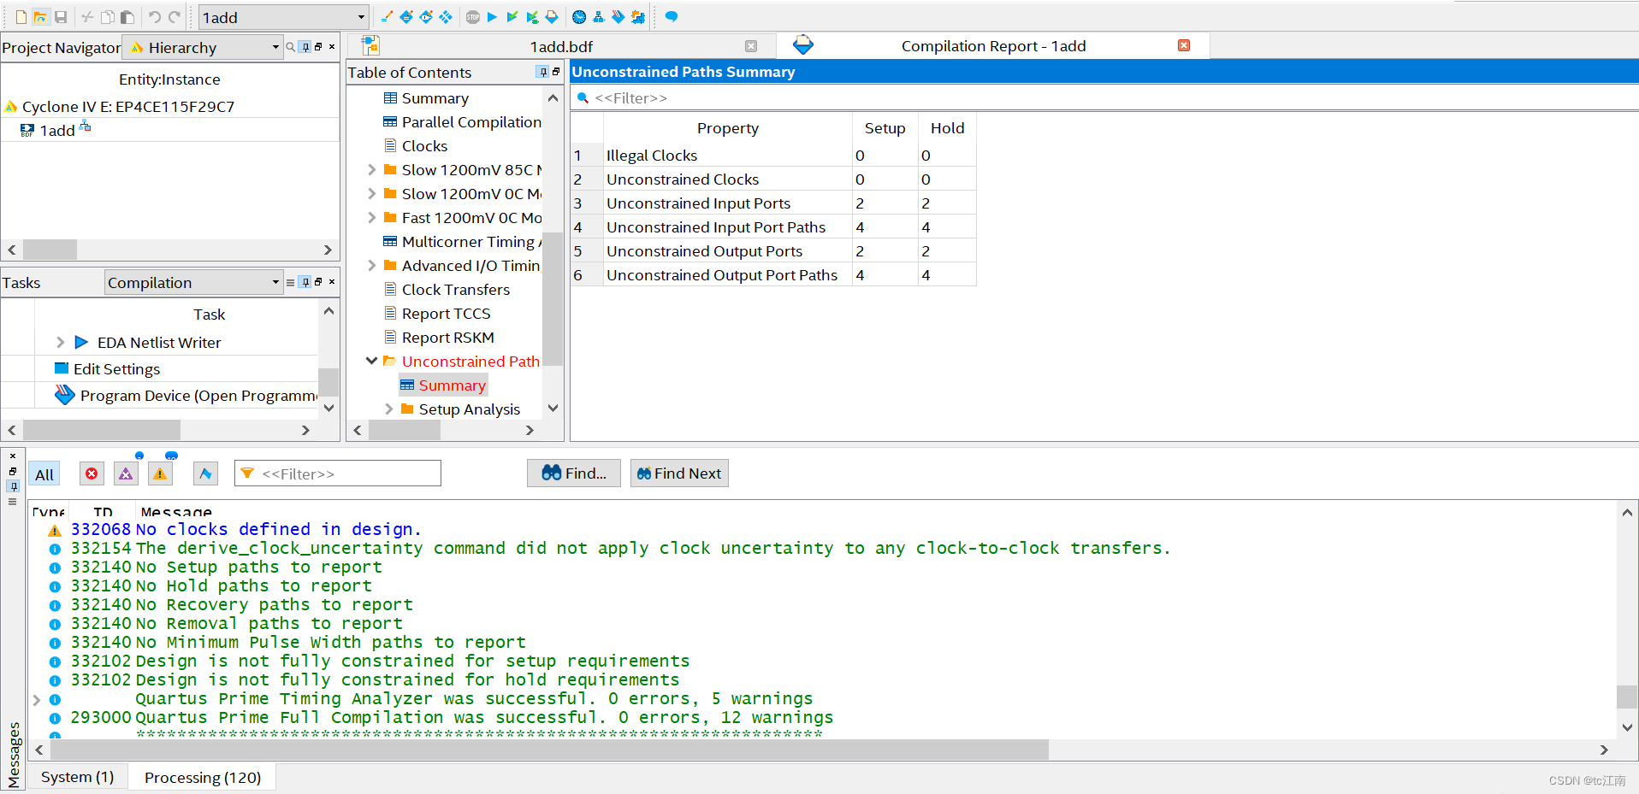The image size is (1639, 794).
Task: Select Unconstrained Input Ports row
Action: point(773,203)
